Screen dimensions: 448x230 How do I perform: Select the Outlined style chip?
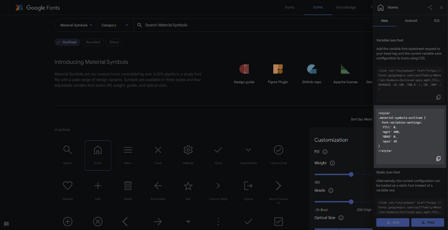pyautogui.click(x=67, y=42)
